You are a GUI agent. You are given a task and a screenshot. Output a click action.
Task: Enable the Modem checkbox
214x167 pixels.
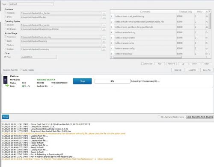tap(5, 45)
